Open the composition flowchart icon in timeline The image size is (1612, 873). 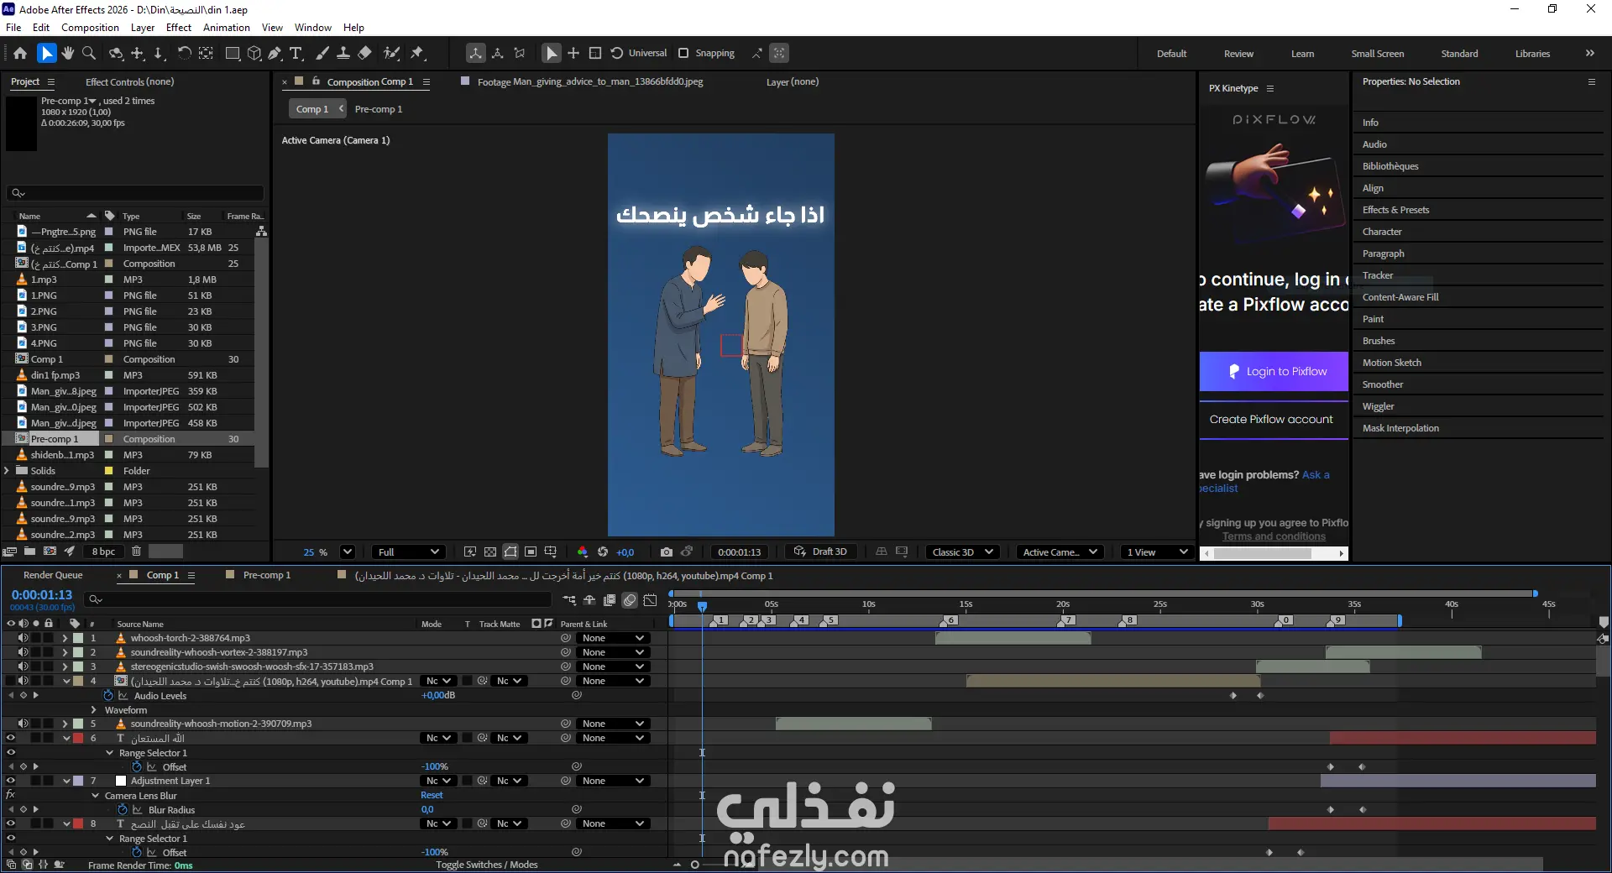click(x=569, y=599)
